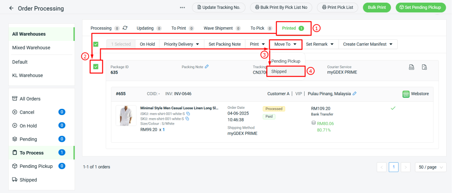Click the refresh icon next to Processing
Viewport: 452px width, 193px height.
(x=125, y=28)
